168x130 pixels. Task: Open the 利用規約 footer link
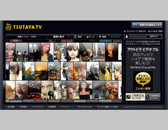[x=22, y=107]
